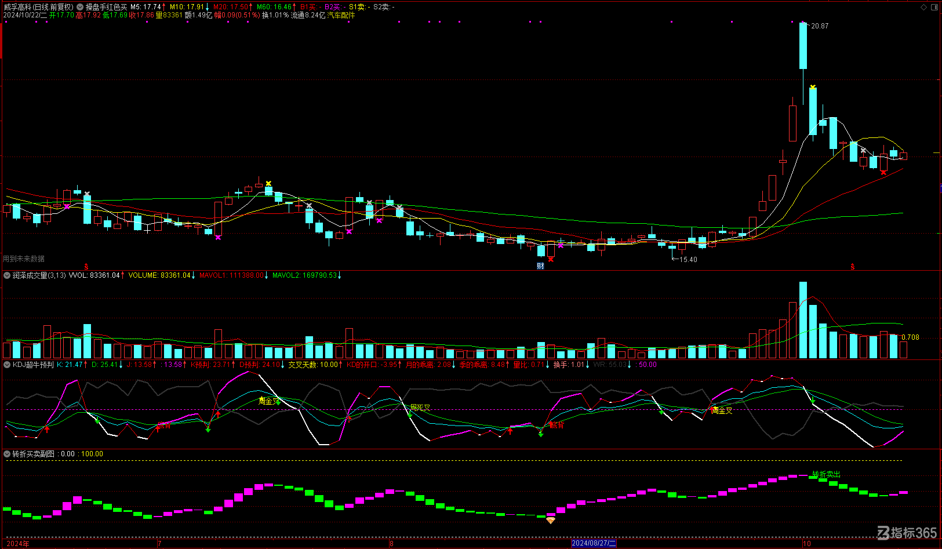Click the 流通8.24亿 float value
Image resolution: width=942 pixels, height=549 pixels.
click(308, 15)
